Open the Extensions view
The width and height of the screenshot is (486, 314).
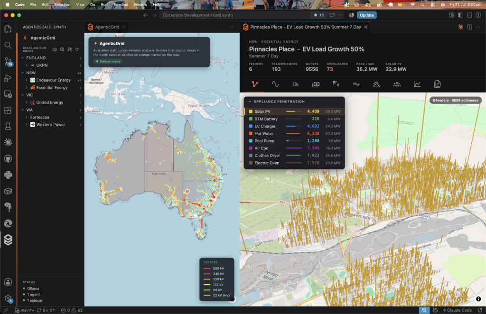8,110
